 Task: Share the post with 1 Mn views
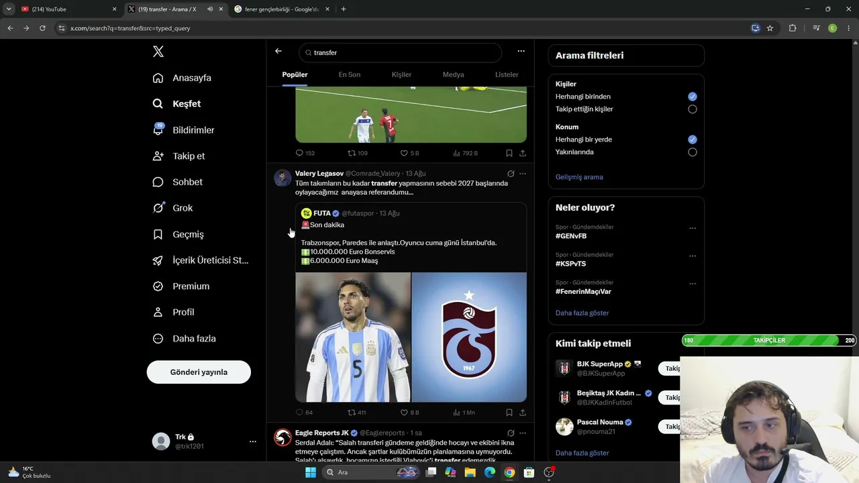(x=523, y=413)
